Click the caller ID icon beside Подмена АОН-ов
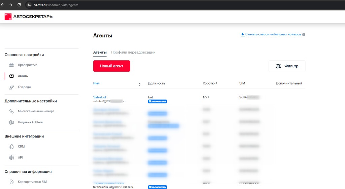Viewport: 345px width, 189px height. point(11,122)
